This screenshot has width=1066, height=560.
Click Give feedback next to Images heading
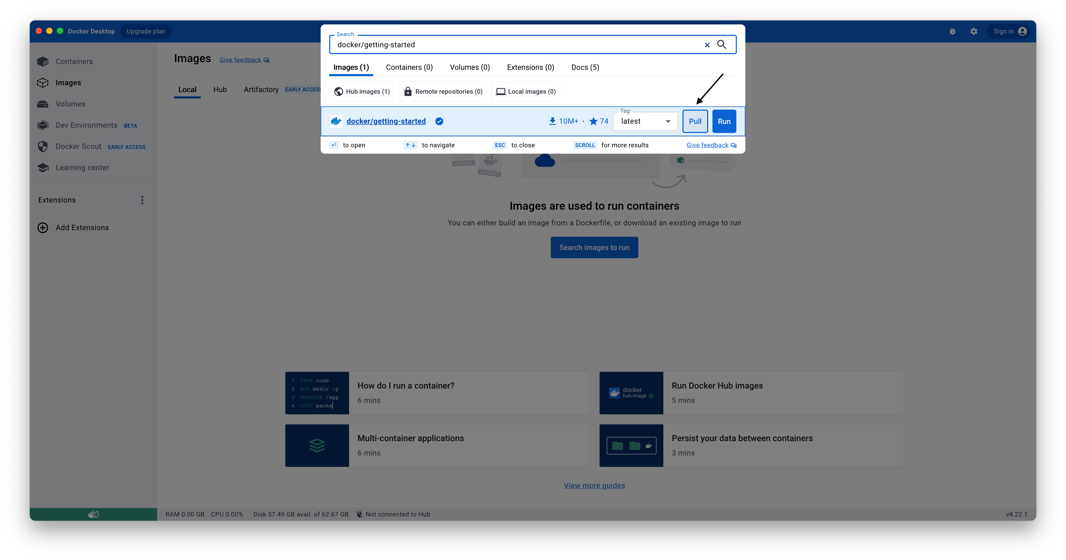coord(244,60)
